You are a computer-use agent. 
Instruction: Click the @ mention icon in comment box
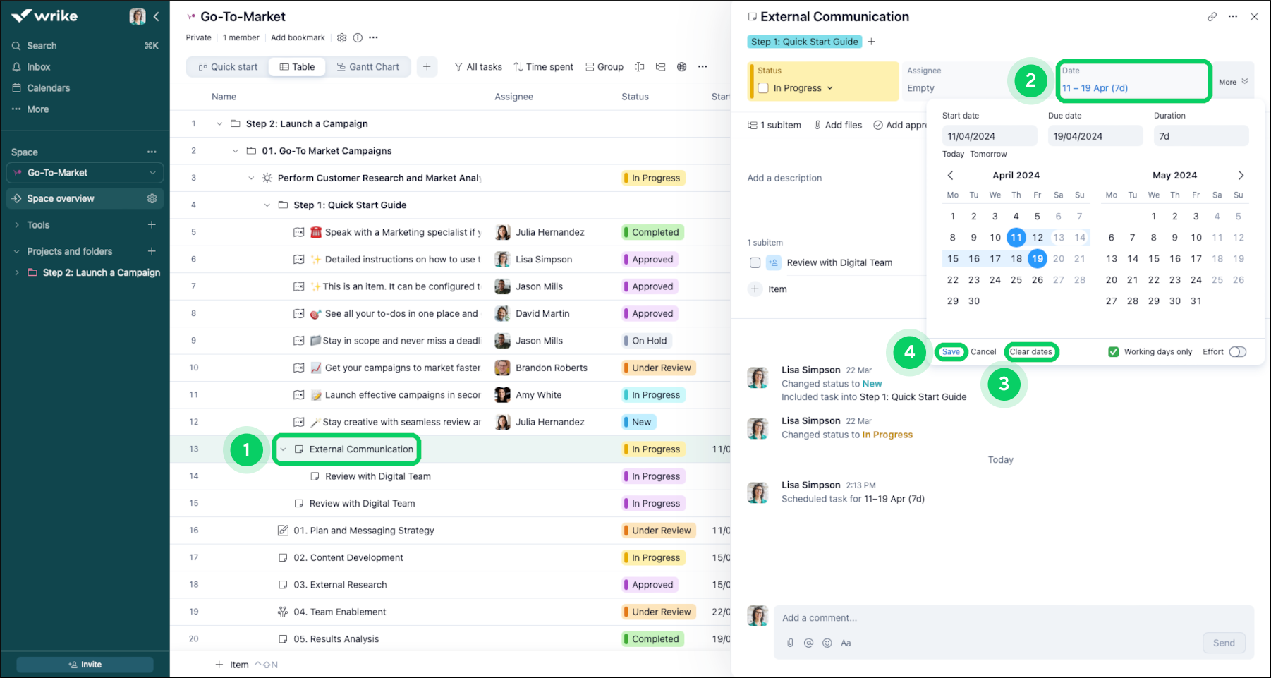click(x=808, y=643)
